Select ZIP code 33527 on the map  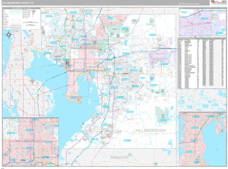(142, 78)
